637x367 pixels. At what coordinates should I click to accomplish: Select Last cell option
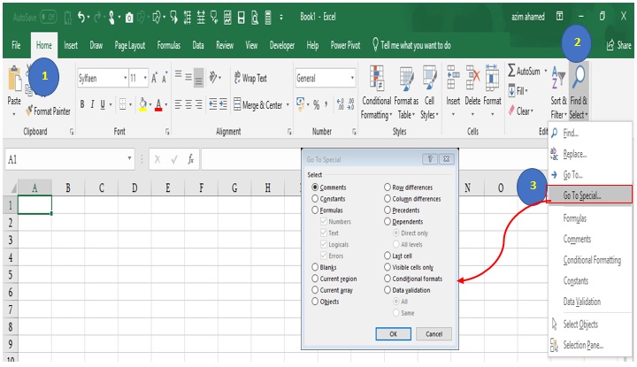(x=388, y=256)
